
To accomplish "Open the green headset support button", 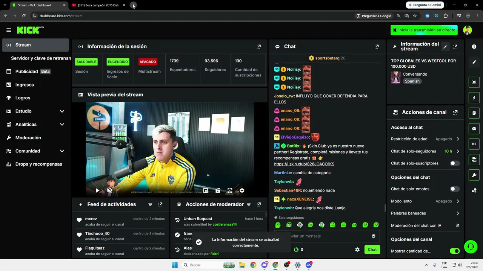I will [471, 247].
